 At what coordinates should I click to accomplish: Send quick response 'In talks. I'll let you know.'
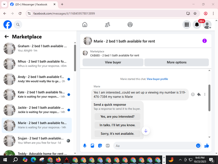tap(117, 125)
